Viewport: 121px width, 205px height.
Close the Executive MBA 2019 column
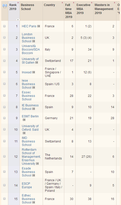(92, 3)
